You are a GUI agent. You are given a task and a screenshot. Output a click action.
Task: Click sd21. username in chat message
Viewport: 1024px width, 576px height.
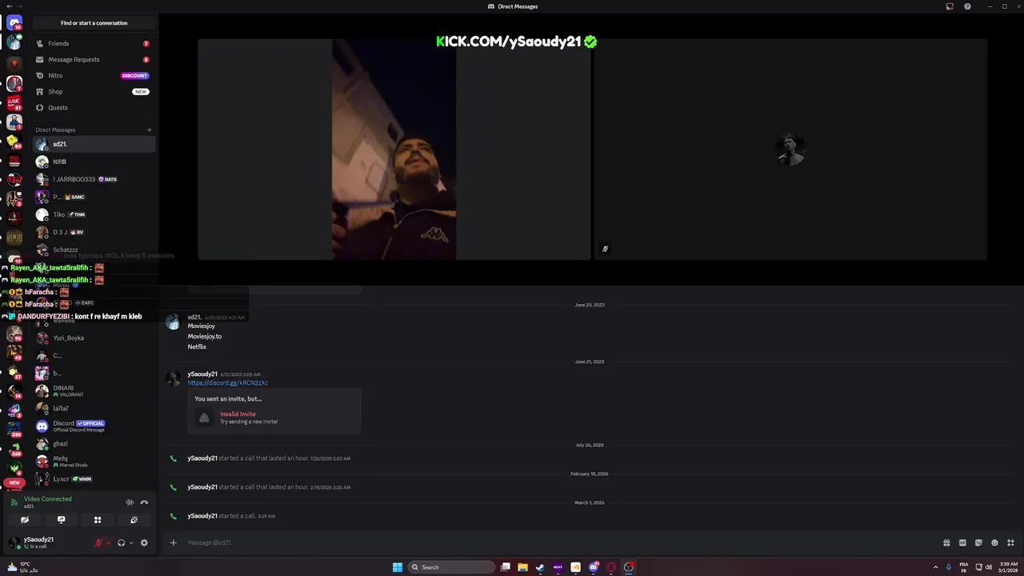point(194,317)
